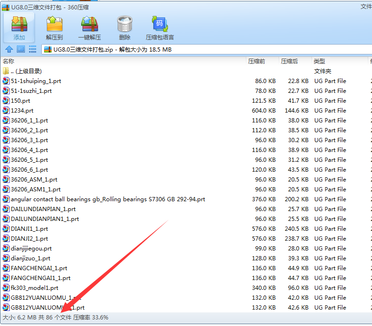Click the status bar text 共 86 个文件
The width and height of the screenshot is (372, 326).
(x=55, y=317)
